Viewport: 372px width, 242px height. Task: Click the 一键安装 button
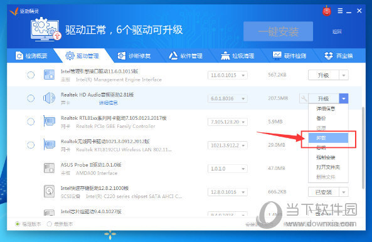pos(278,31)
